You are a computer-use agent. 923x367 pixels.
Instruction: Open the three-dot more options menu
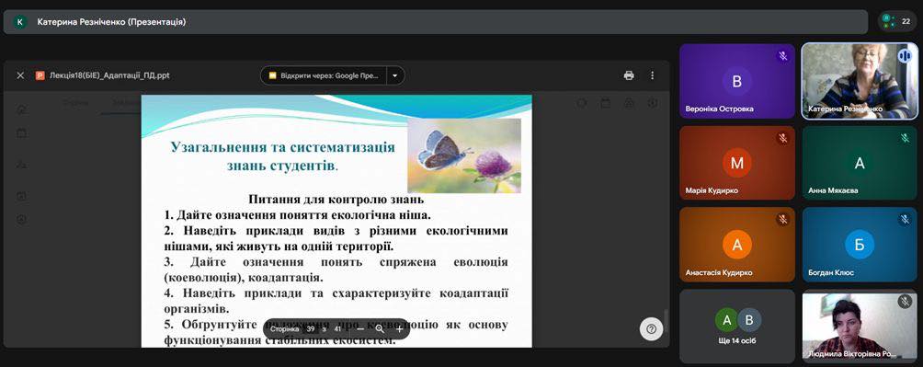tap(652, 75)
